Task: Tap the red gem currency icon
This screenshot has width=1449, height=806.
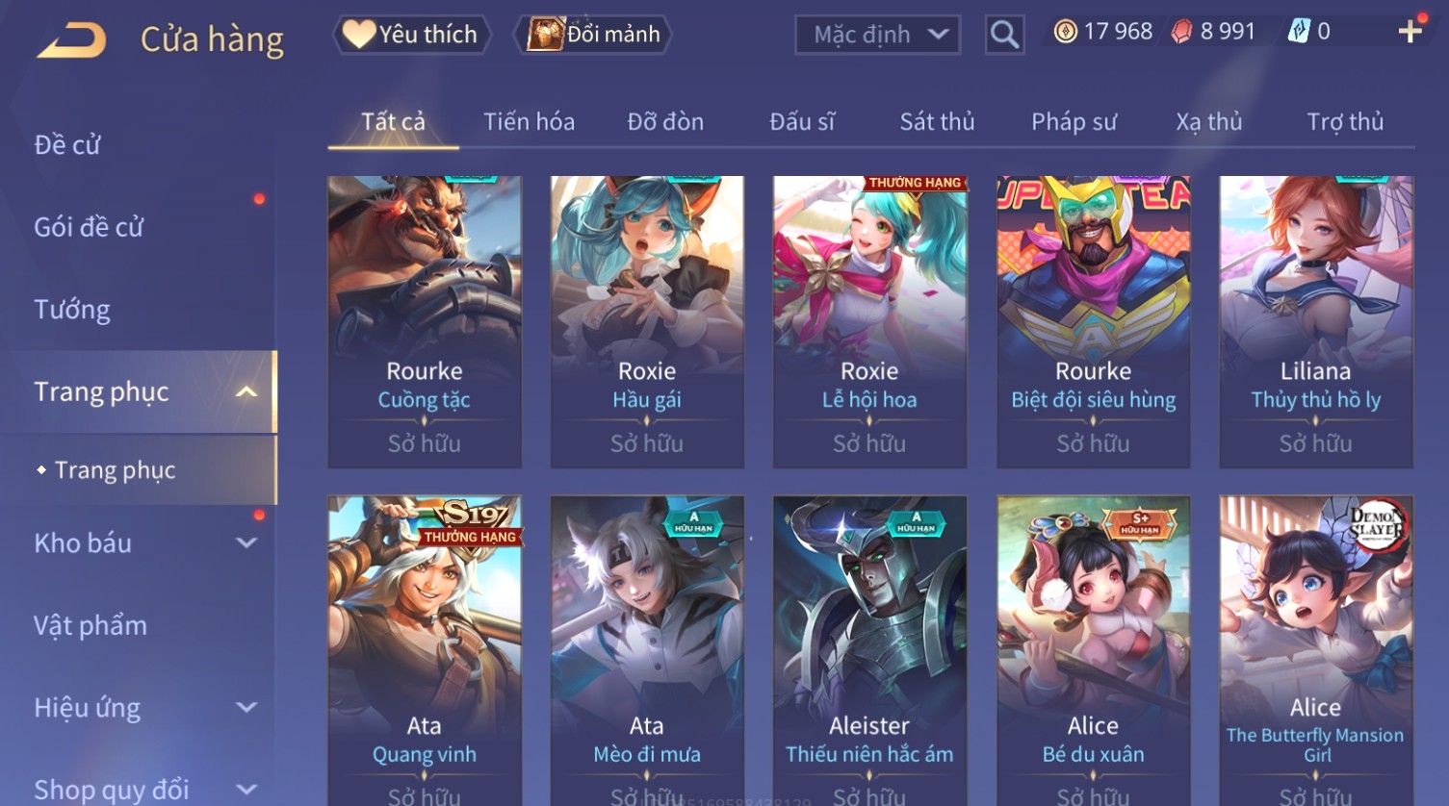Action: (x=1180, y=32)
